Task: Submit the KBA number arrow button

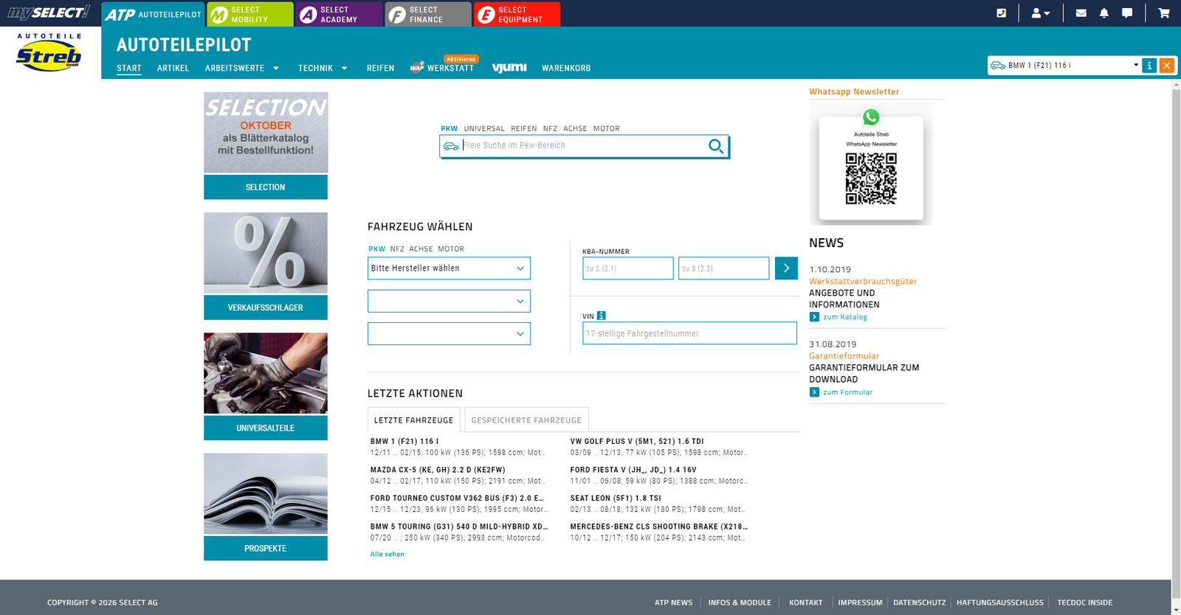Action: pyautogui.click(x=786, y=268)
